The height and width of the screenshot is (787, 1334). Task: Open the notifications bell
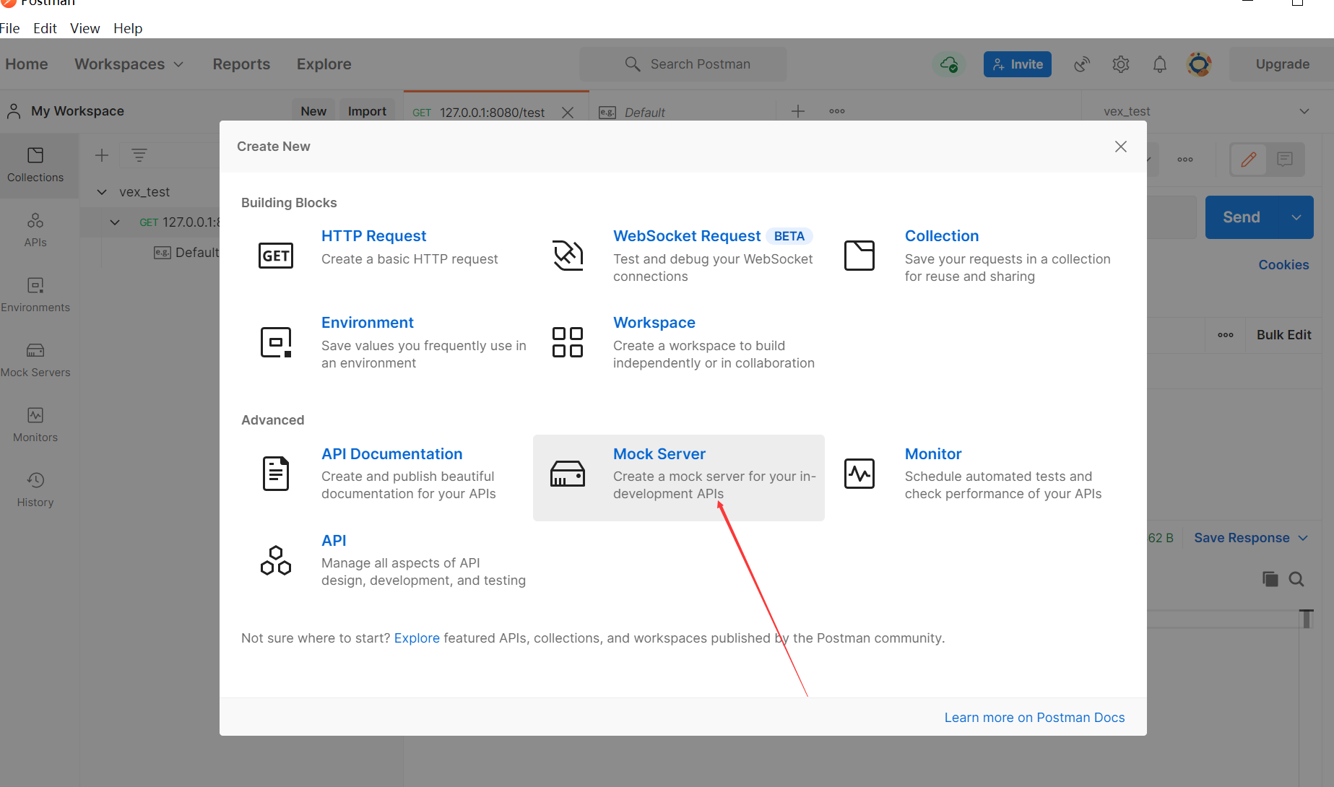coord(1160,64)
